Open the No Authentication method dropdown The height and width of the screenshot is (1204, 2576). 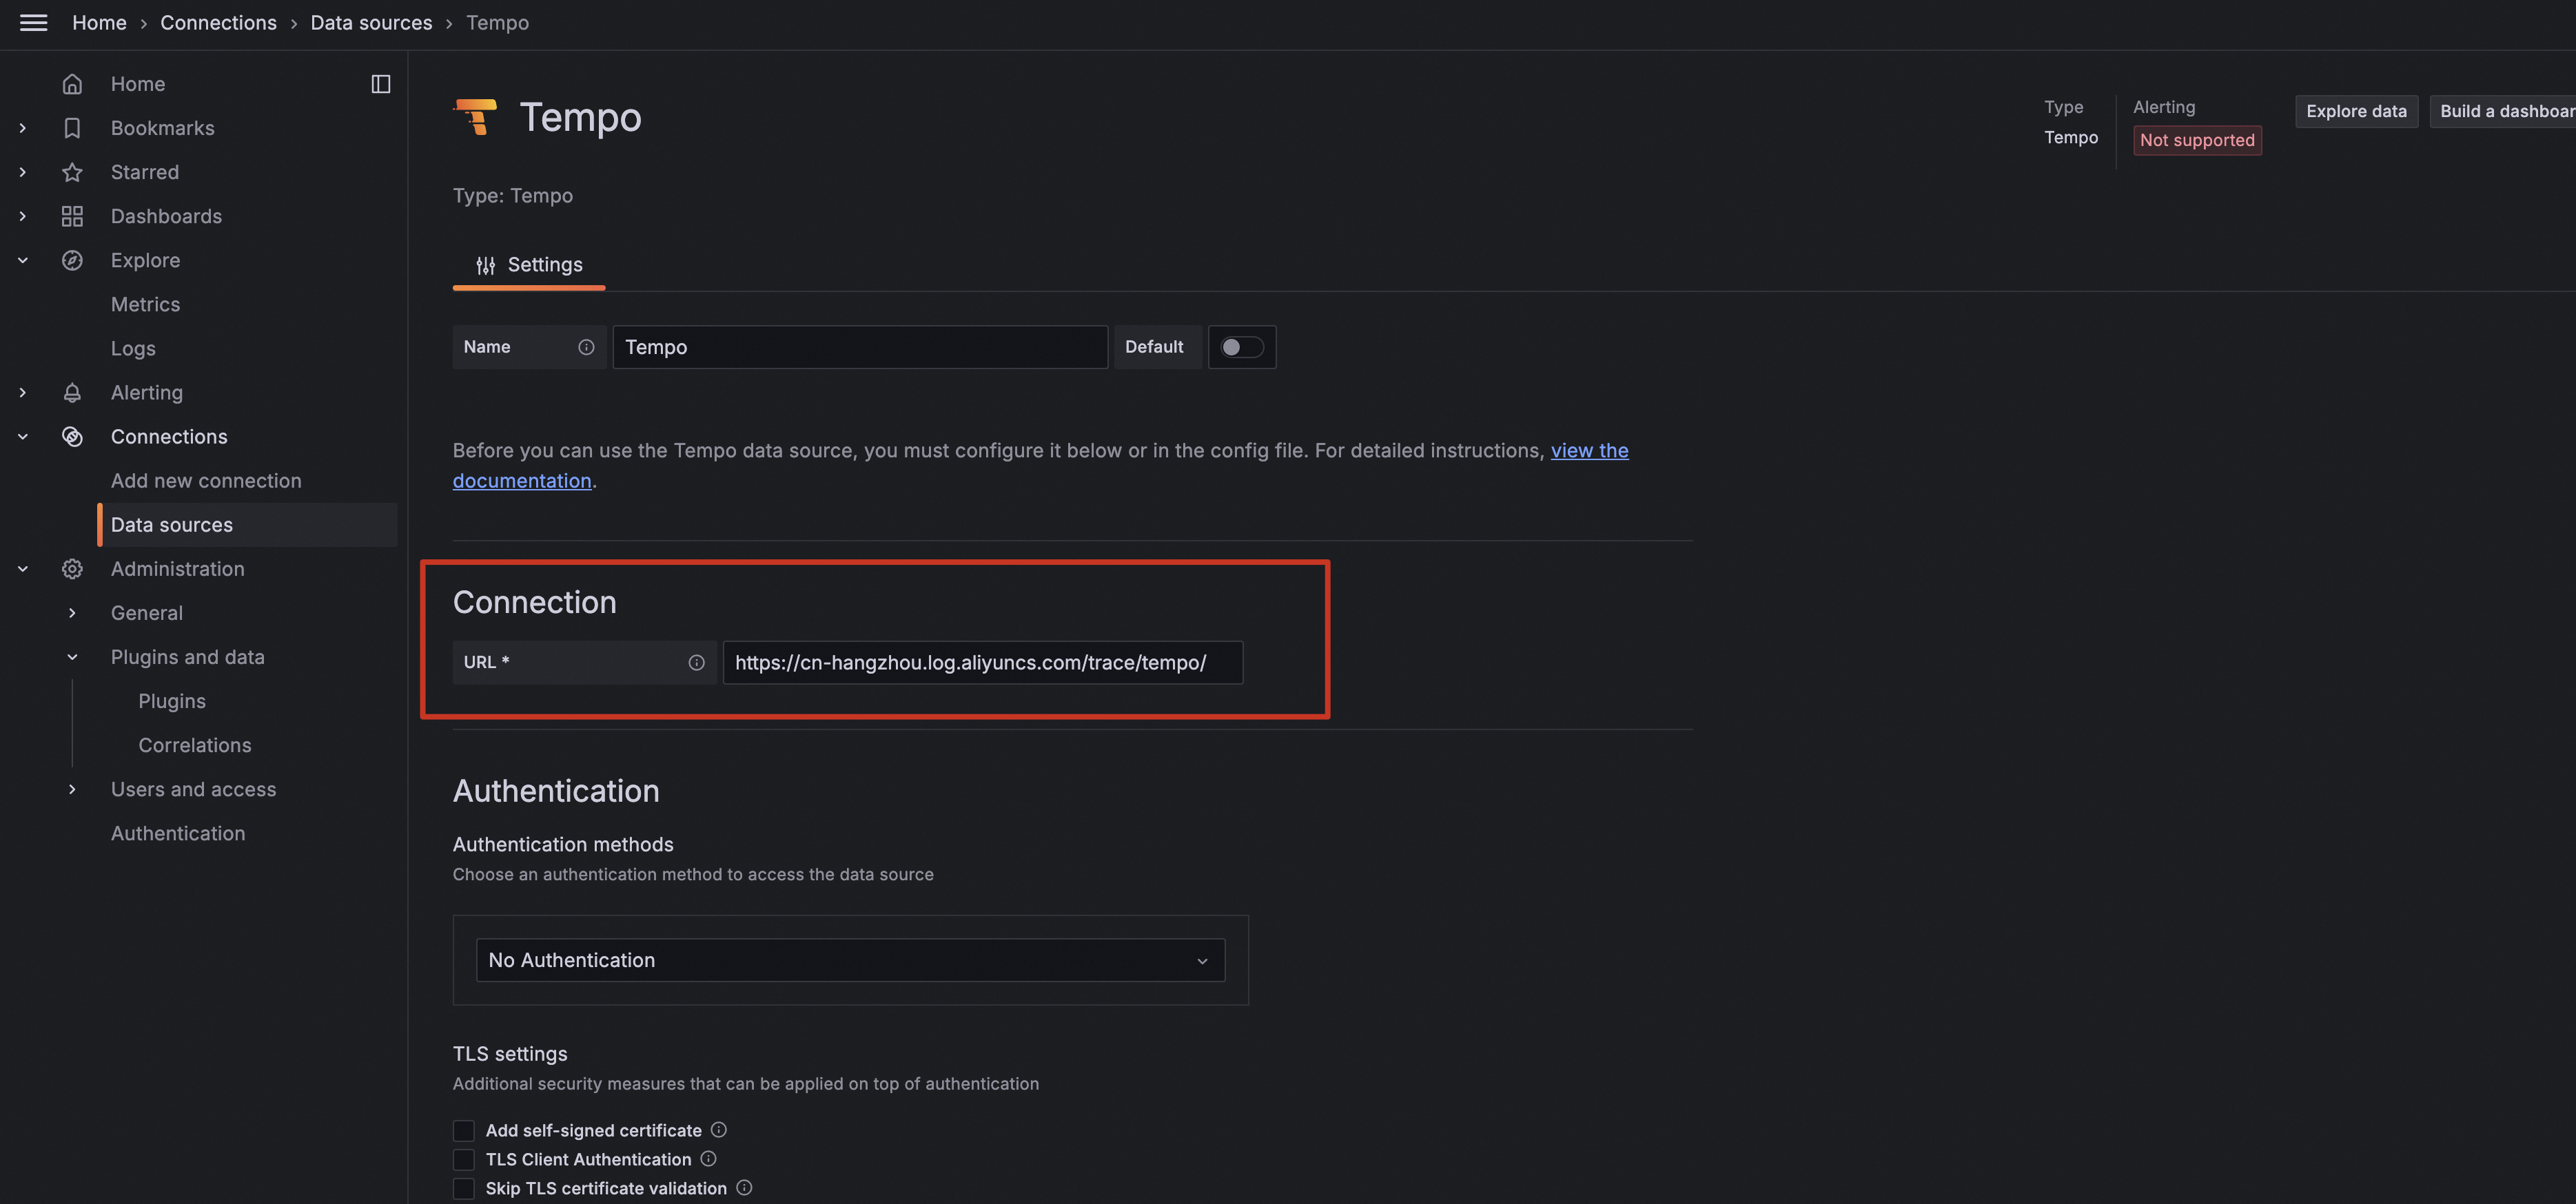pos(850,959)
